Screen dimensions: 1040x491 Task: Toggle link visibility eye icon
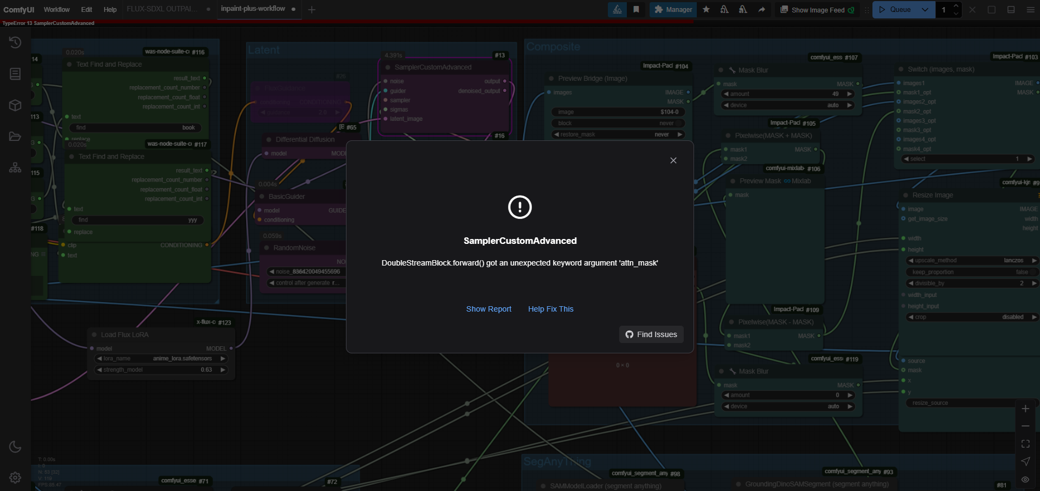point(1025,480)
